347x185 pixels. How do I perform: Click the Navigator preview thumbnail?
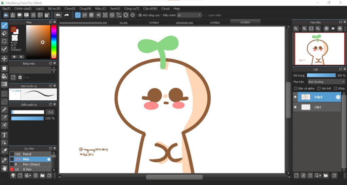[320, 49]
